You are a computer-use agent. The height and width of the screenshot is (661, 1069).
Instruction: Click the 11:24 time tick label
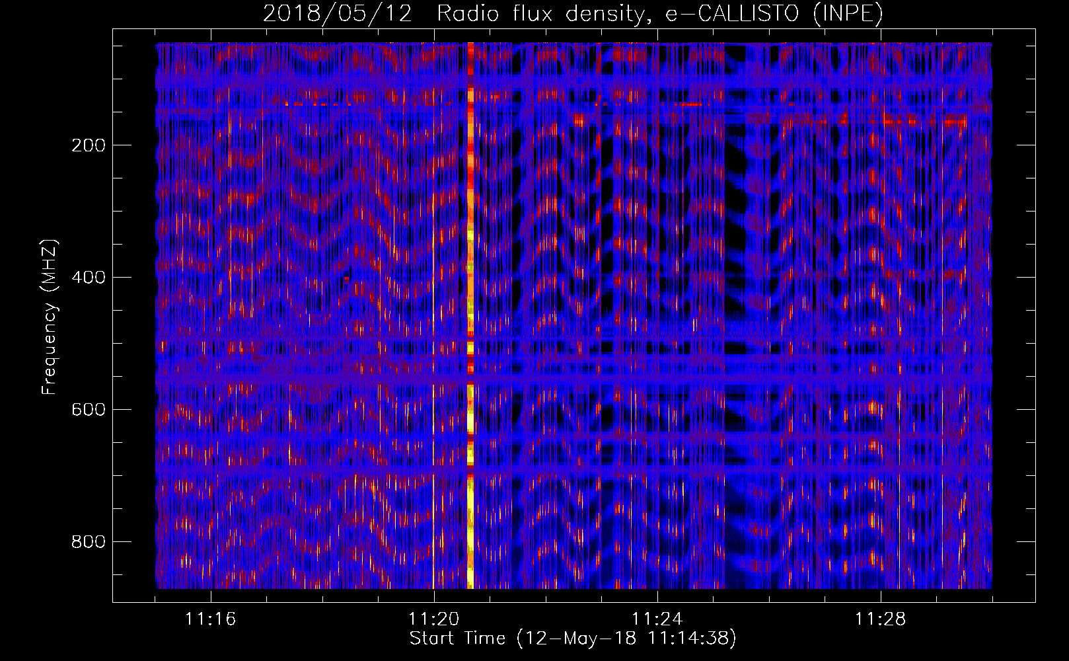click(657, 619)
